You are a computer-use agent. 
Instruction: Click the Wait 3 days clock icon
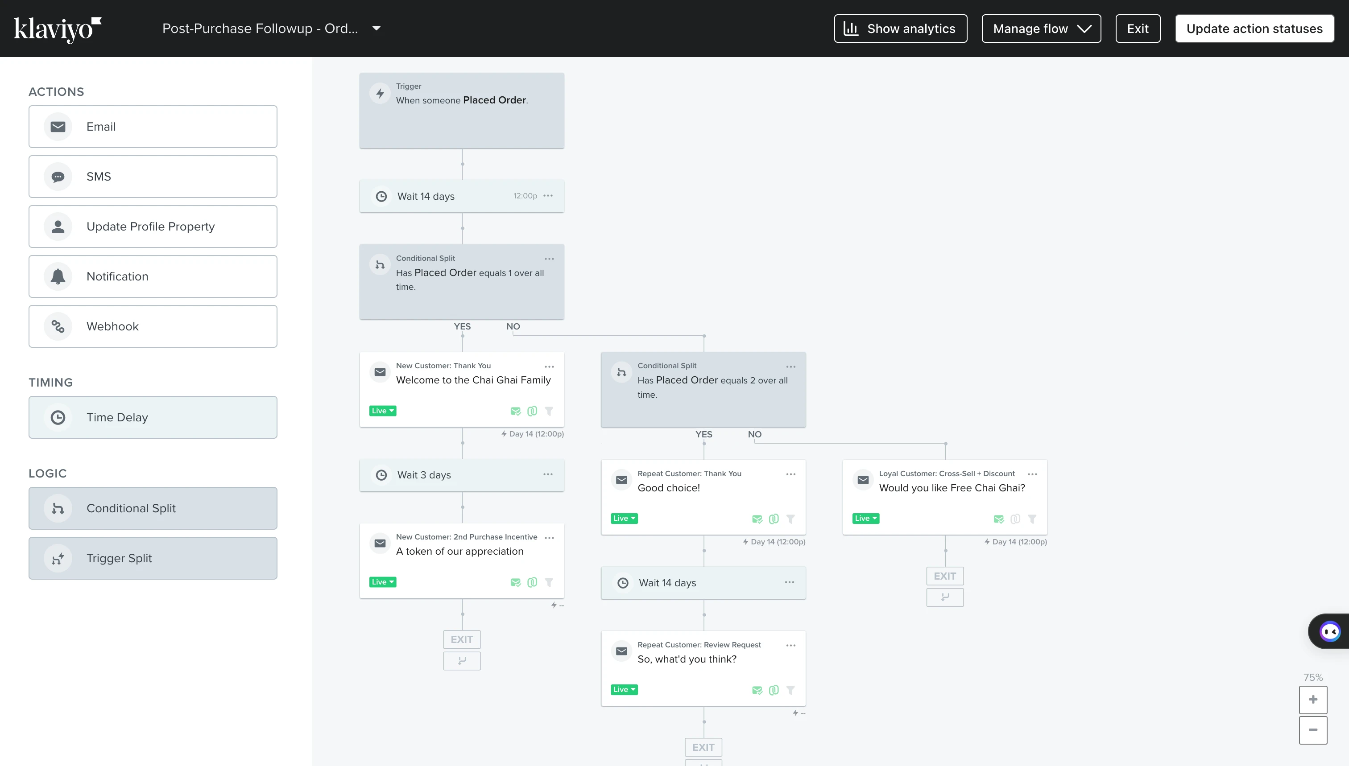pyautogui.click(x=381, y=475)
